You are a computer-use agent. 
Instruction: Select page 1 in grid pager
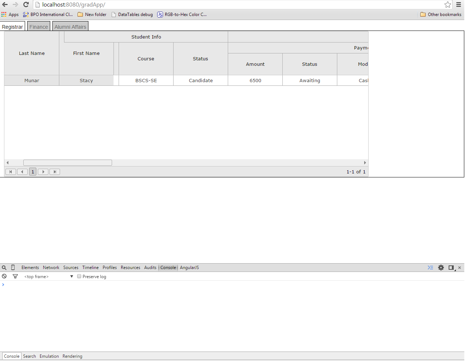click(33, 172)
